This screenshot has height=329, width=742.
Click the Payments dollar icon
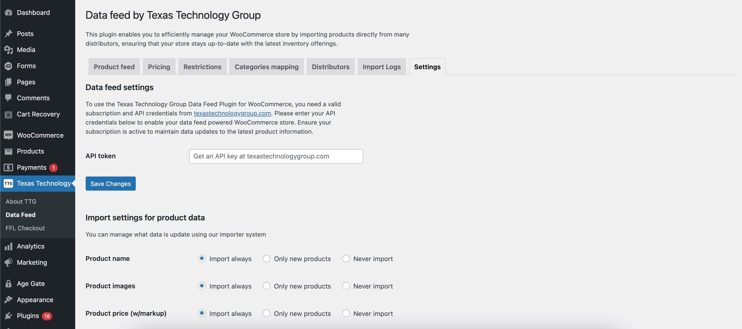coord(8,168)
